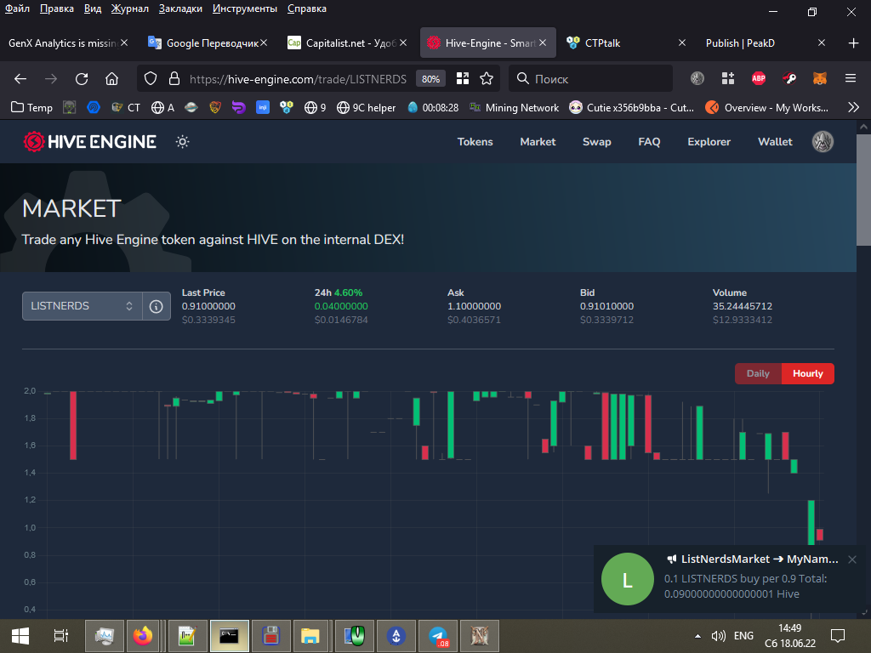This screenshot has height=653, width=871.
Task: Toggle the light/dark theme sun icon
Action: pos(182,142)
